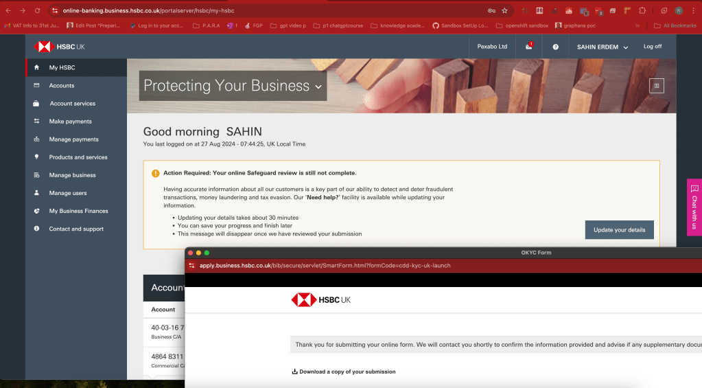Open My HSBC in the sidebar

[x=76, y=68]
